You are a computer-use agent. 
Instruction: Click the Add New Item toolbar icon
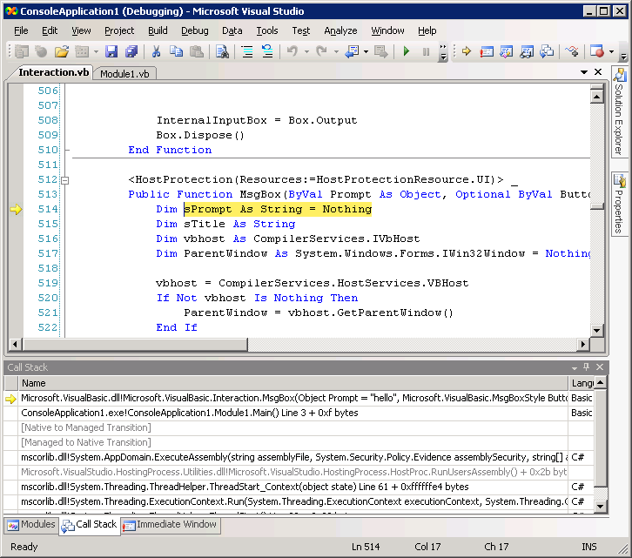[82, 51]
